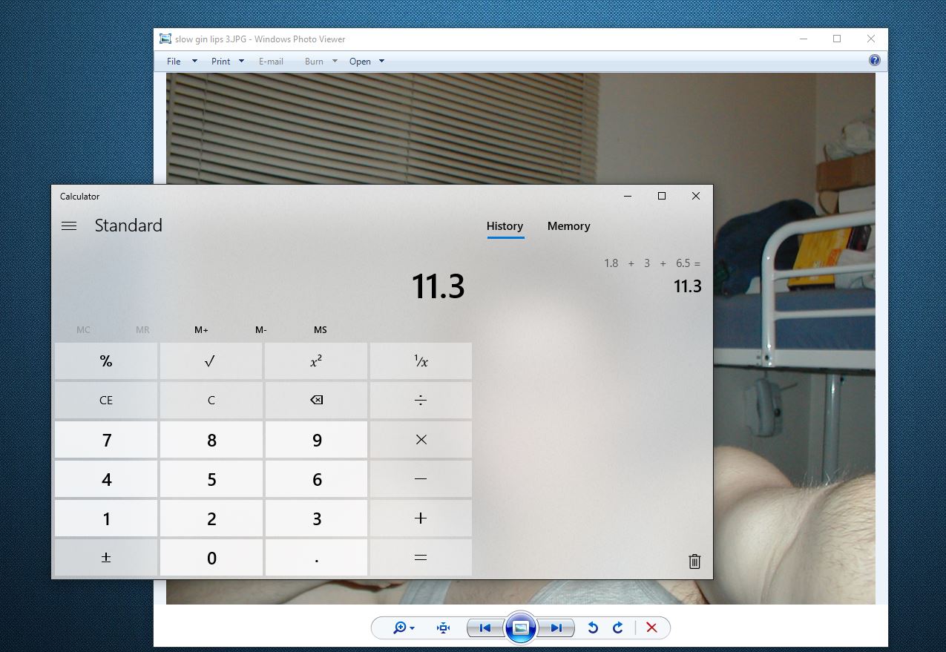Click CE to clear the entry
Screen dimensions: 946x652
105,400
